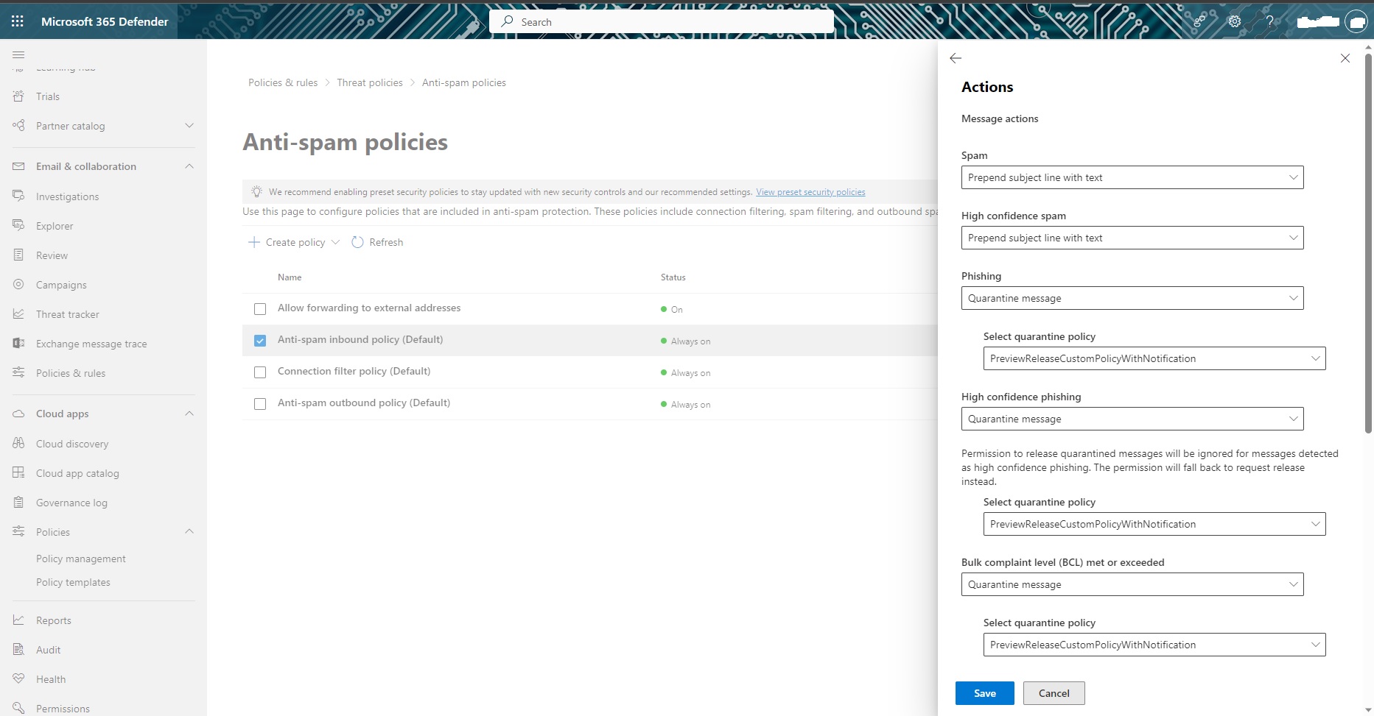This screenshot has height=716, width=1374.
Task: Check the Anti-spam outbound policy checkbox
Action: click(260, 404)
